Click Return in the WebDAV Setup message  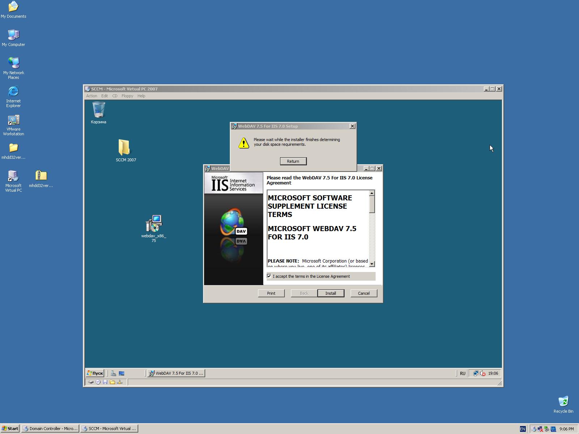pos(293,161)
